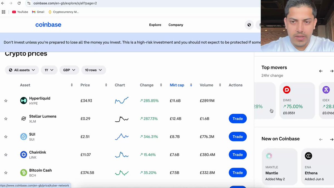Click the SUI chart sparkline
Screen dimensions: 334x188
pos(122,137)
